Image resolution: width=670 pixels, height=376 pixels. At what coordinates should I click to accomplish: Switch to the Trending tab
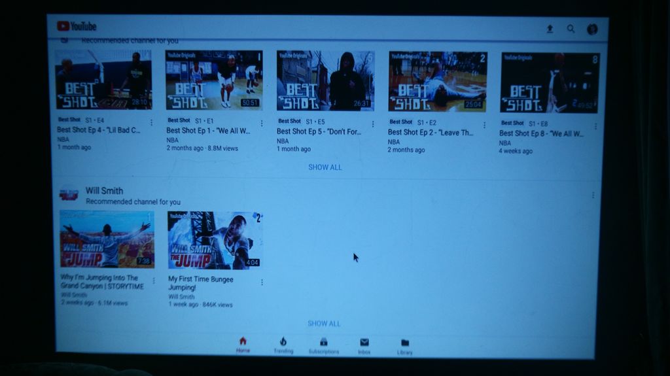[x=283, y=345]
